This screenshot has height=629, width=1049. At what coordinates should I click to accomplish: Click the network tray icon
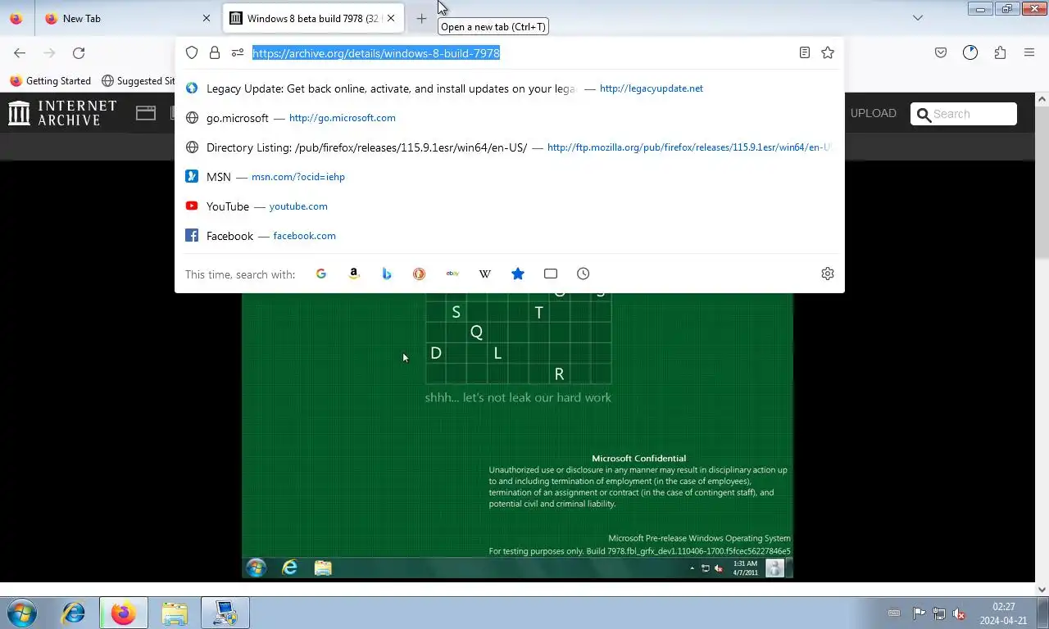[x=939, y=613]
